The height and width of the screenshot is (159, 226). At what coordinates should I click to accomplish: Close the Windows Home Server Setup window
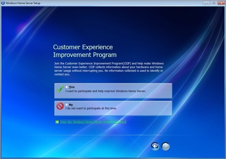[221, 3]
